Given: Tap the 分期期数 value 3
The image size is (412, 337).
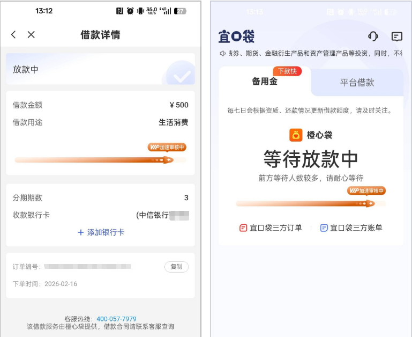Looking at the screenshot, I should (x=186, y=197).
